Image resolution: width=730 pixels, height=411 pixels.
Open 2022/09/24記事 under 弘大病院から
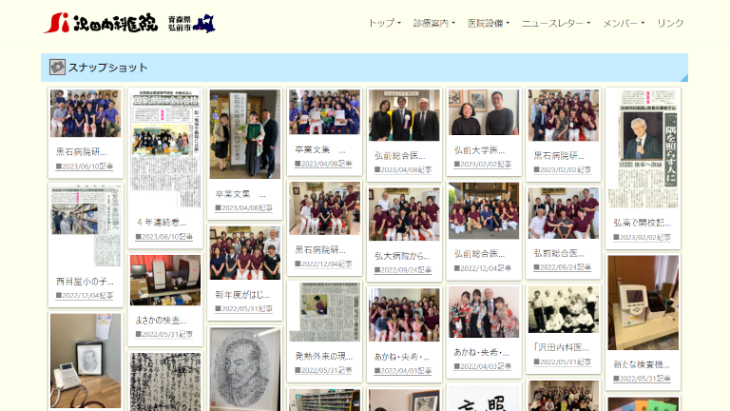coord(403,270)
